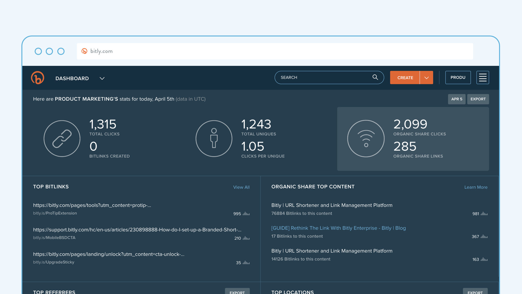Click the 285 Organic Share Links value

click(x=405, y=146)
